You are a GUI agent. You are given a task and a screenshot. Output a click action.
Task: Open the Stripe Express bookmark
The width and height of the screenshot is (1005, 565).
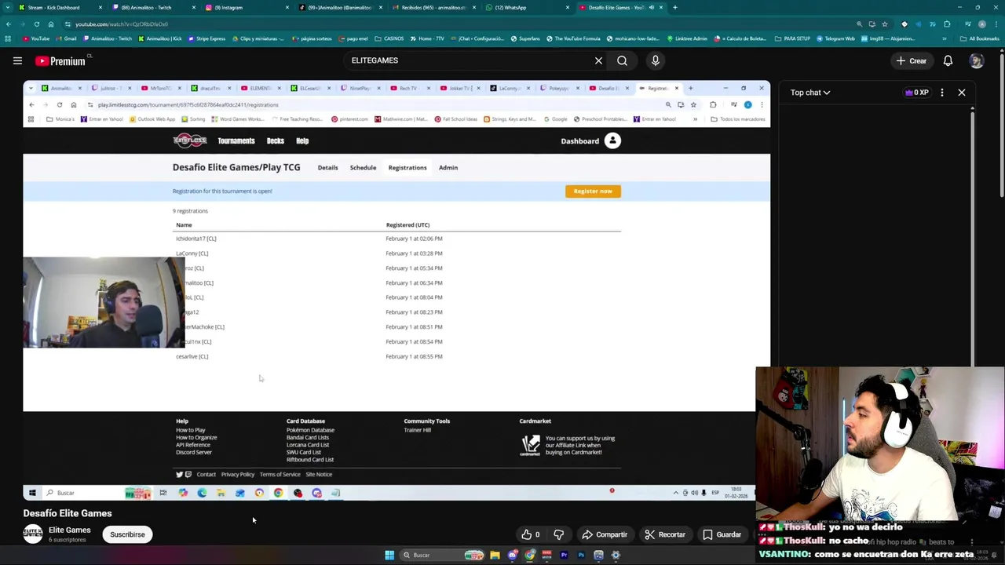pyautogui.click(x=206, y=38)
